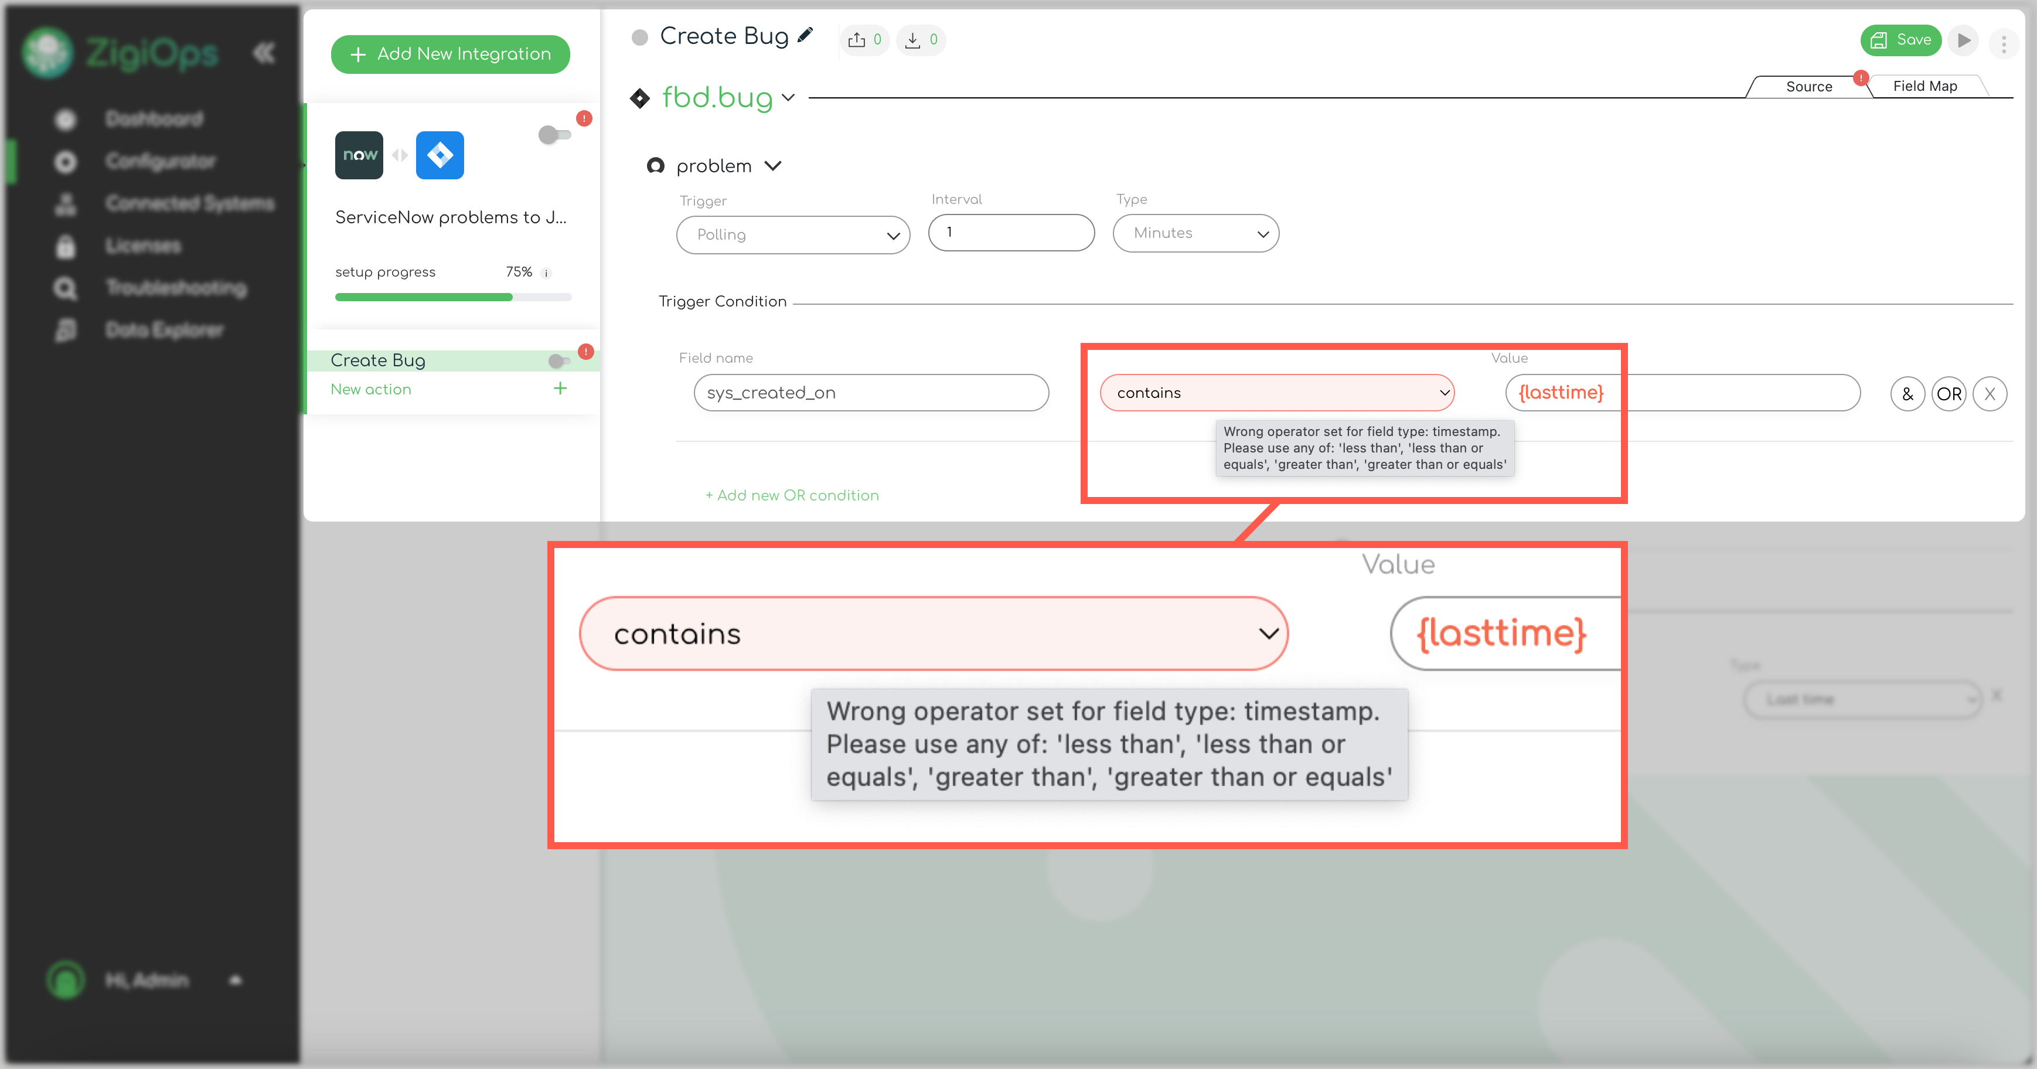Click the sys_created_on field name input
The image size is (2037, 1069).
click(871, 393)
